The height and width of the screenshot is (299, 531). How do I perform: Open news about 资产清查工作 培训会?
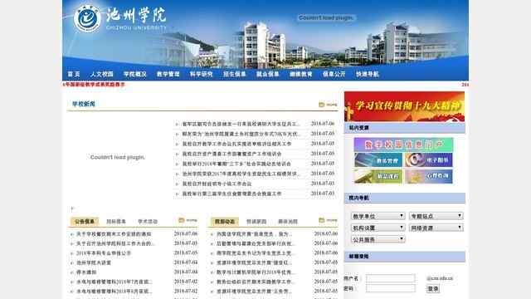coord(231,154)
